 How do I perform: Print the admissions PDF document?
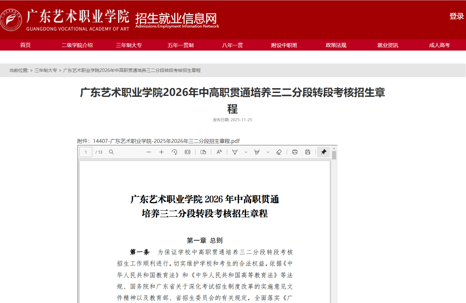click(295, 152)
